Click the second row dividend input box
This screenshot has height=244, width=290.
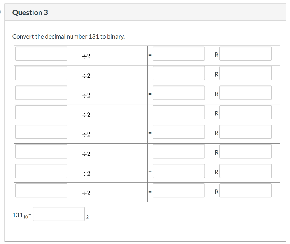click(41, 73)
